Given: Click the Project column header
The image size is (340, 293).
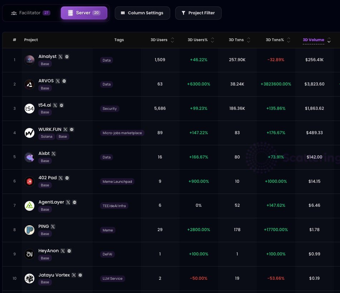Looking at the screenshot, I should click(x=31, y=40).
